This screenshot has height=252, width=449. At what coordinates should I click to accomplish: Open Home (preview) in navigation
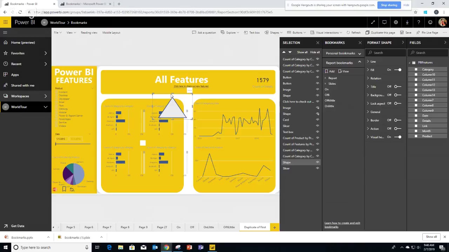(23, 42)
